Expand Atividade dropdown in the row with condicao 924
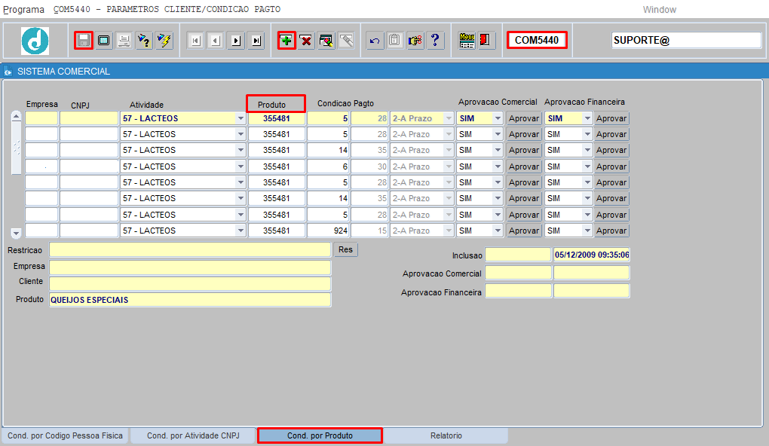The image size is (769, 446). [x=241, y=231]
